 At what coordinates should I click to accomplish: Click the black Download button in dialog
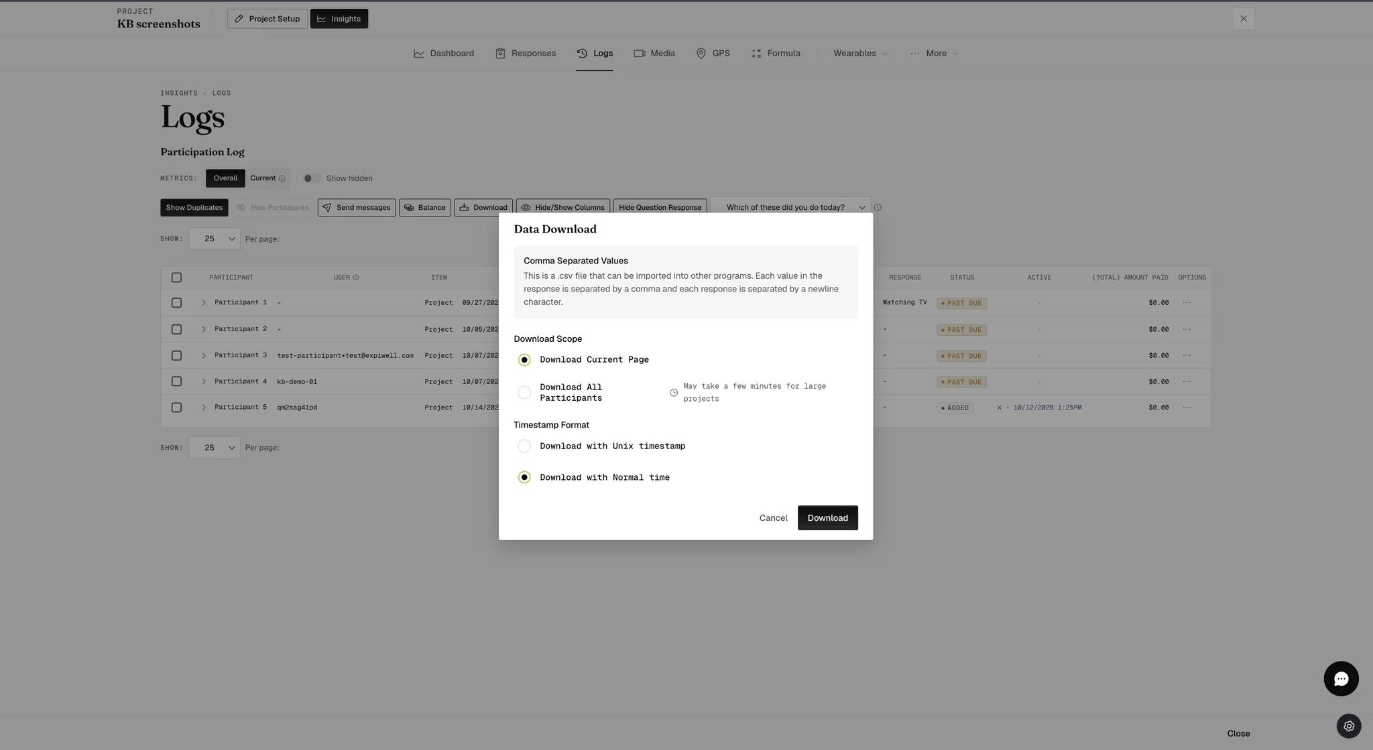(827, 518)
